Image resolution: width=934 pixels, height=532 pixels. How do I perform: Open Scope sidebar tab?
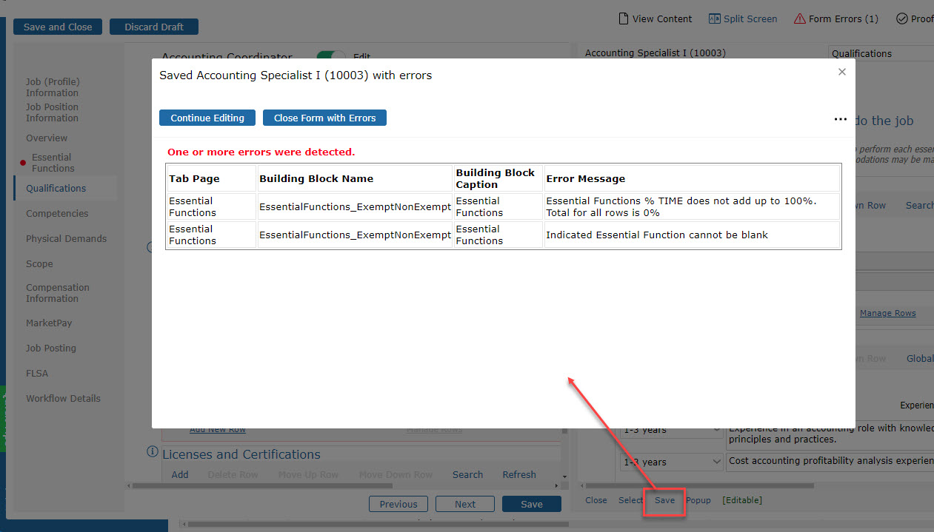[39, 263]
